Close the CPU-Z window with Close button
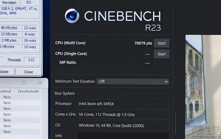 (x=29, y=72)
